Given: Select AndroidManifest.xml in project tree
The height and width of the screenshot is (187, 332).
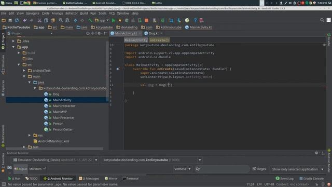Looking at the screenshot, I should (x=53, y=141).
